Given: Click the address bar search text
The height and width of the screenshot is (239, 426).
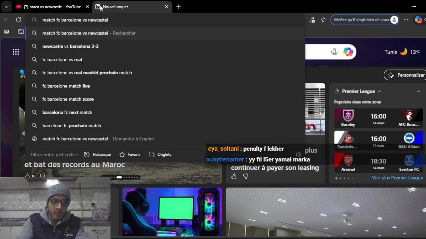Looking at the screenshot, I should coord(75,20).
